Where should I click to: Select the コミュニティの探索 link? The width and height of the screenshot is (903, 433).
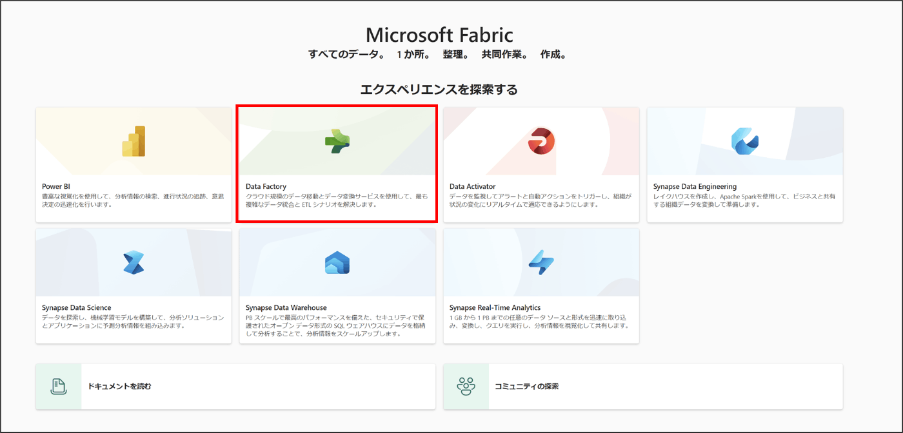pyautogui.click(x=526, y=387)
